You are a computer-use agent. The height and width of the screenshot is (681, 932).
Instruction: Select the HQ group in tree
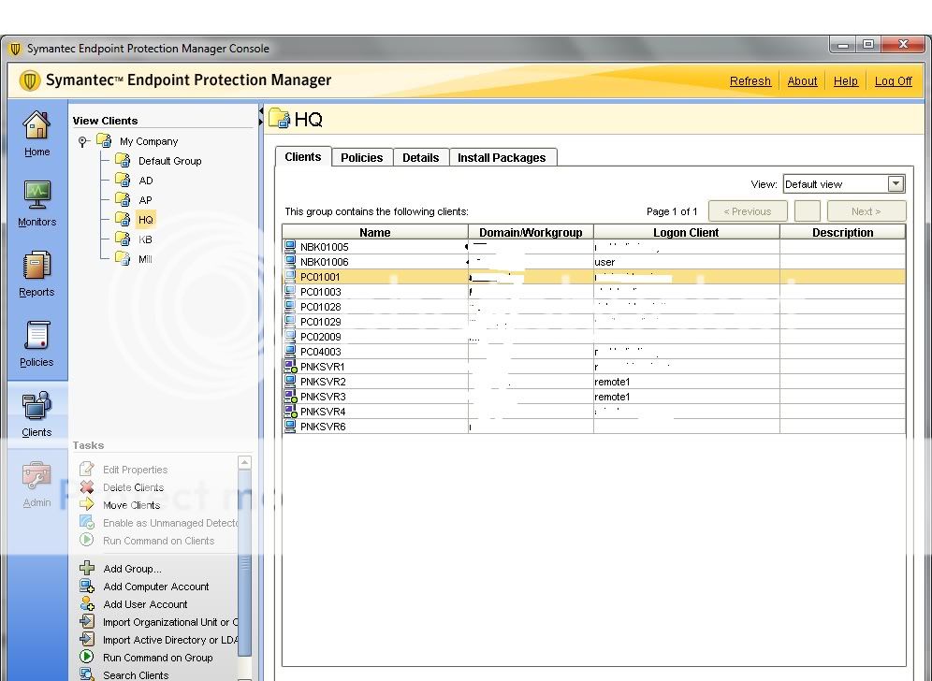[146, 219]
